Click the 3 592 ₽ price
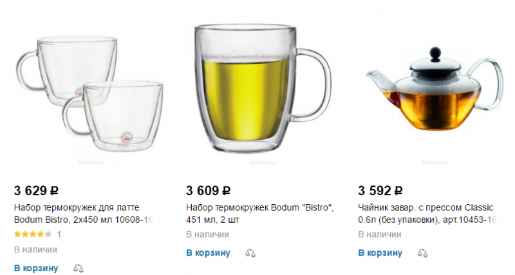515x275 pixels. tap(380, 191)
